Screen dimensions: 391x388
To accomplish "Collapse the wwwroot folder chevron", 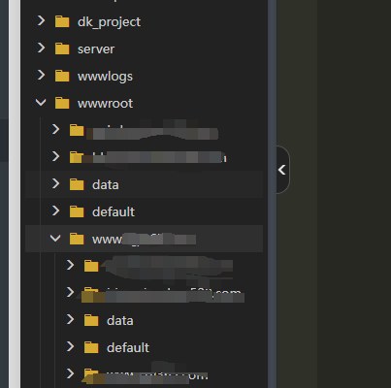I will pyautogui.click(x=41, y=103).
